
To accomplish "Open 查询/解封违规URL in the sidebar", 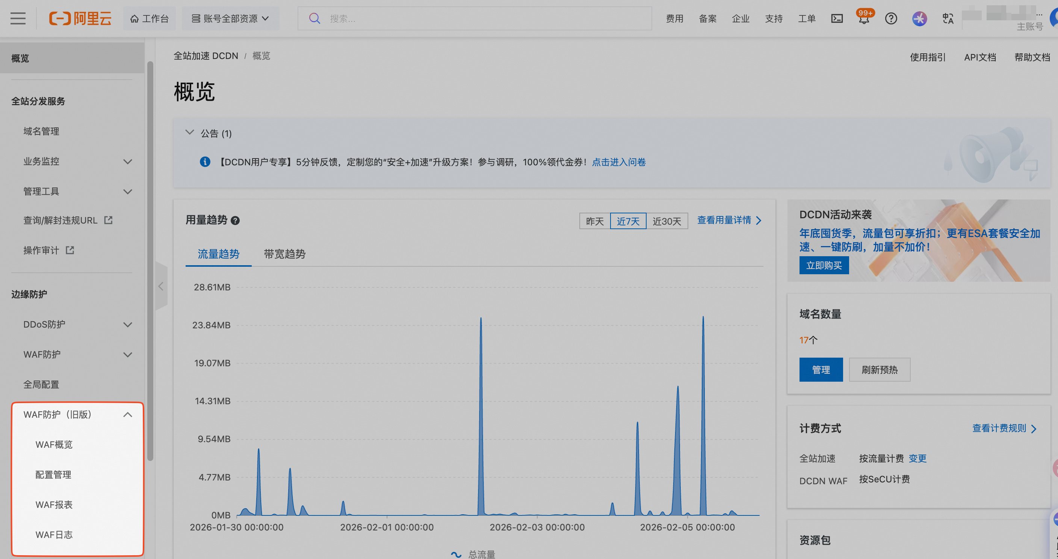I will [60, 220].
